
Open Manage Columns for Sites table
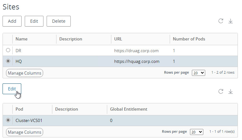click(24, 73)
